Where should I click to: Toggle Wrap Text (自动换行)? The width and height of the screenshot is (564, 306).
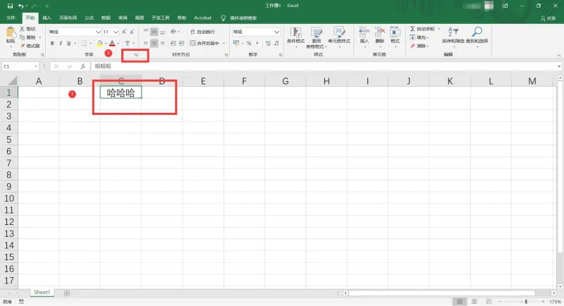tap(202, 32)
